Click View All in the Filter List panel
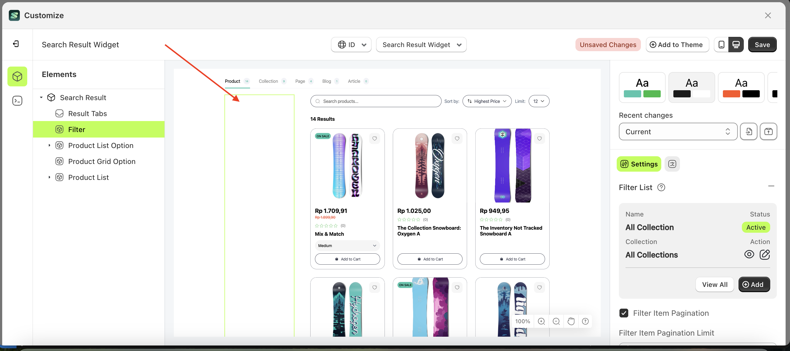The image size is (790, 351). click(x=715, y=284)
